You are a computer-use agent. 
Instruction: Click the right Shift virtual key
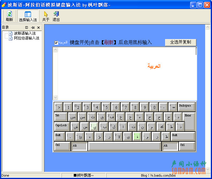coord(183,136)
